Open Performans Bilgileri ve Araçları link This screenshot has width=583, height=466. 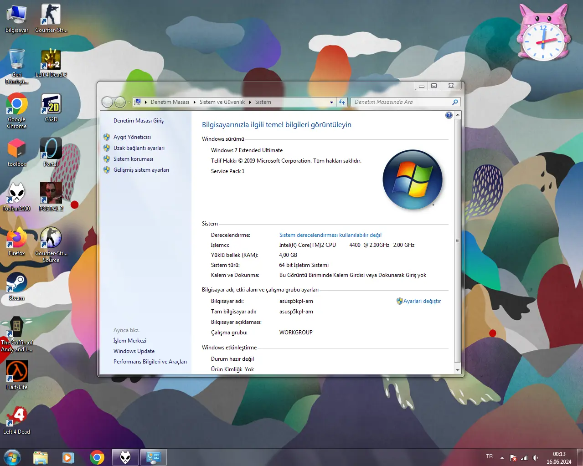click(150, 362)
